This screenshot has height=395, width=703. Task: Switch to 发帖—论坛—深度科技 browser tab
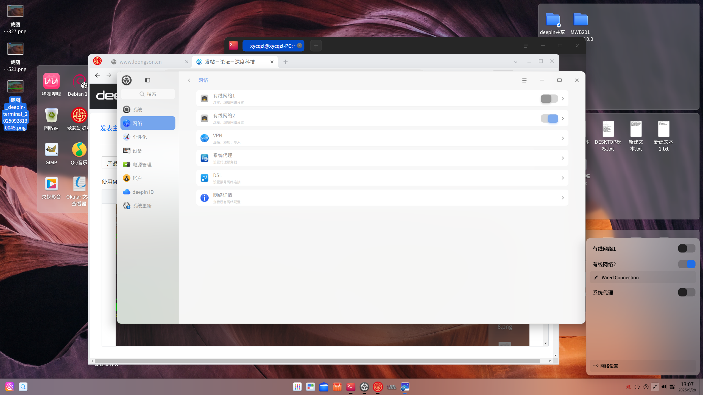235,62
